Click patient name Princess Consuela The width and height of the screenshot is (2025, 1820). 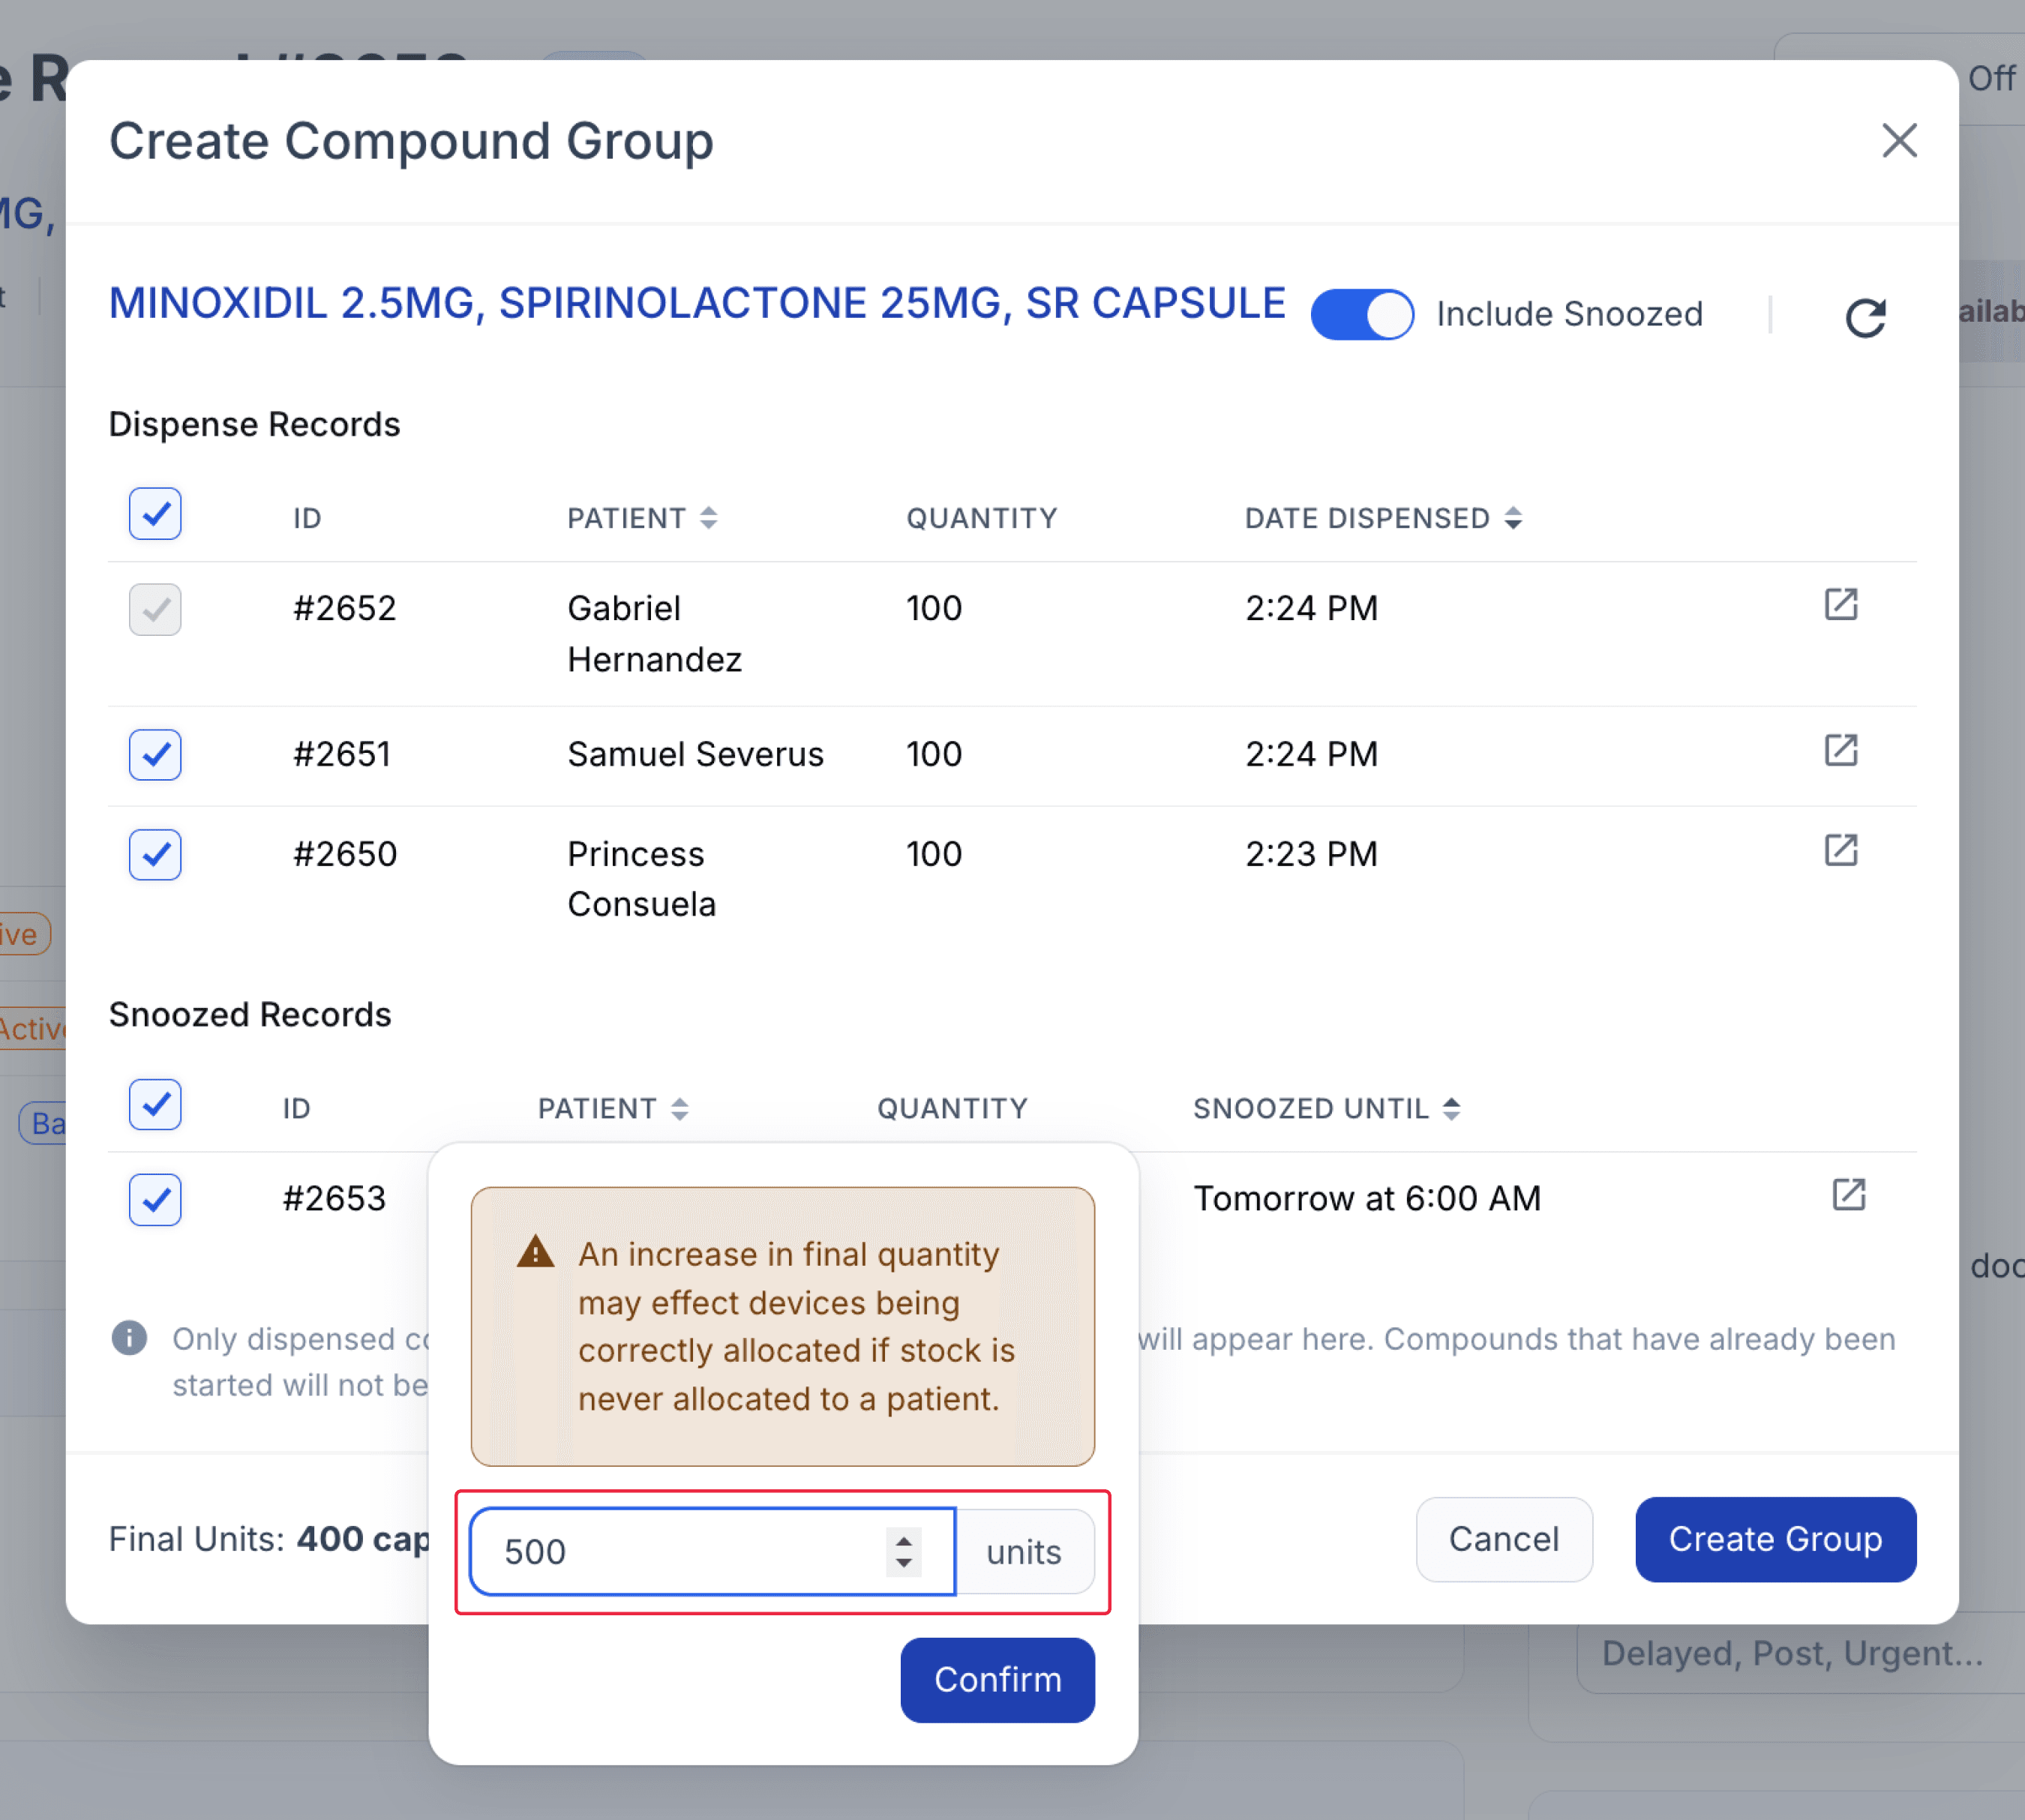coord(641,879)
